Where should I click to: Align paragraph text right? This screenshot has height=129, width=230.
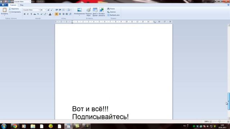pos(63,14)
